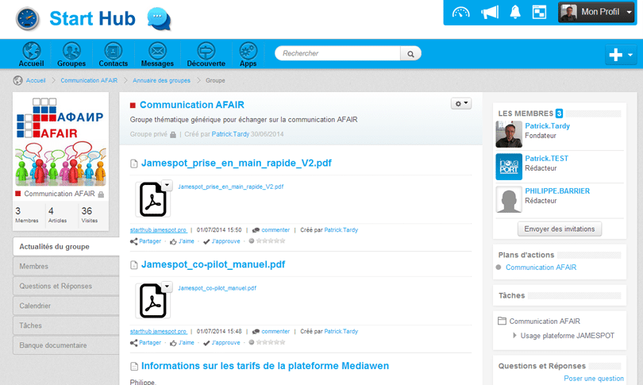Image resolution: width=643 pixels, height=385 pixels.
Task: Select Banque documentaire in sidebar menu
Action: coord(66,345)
